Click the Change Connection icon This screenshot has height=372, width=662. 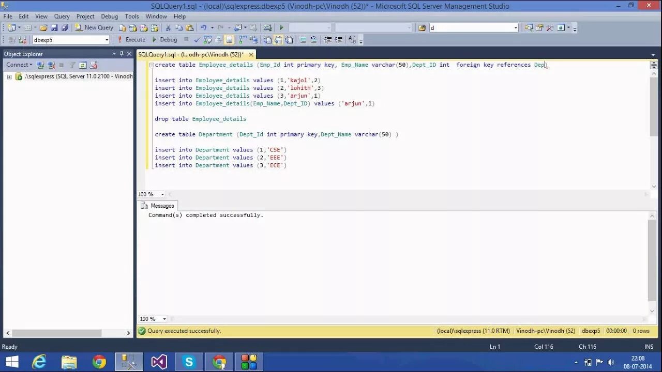coord(23,39)
